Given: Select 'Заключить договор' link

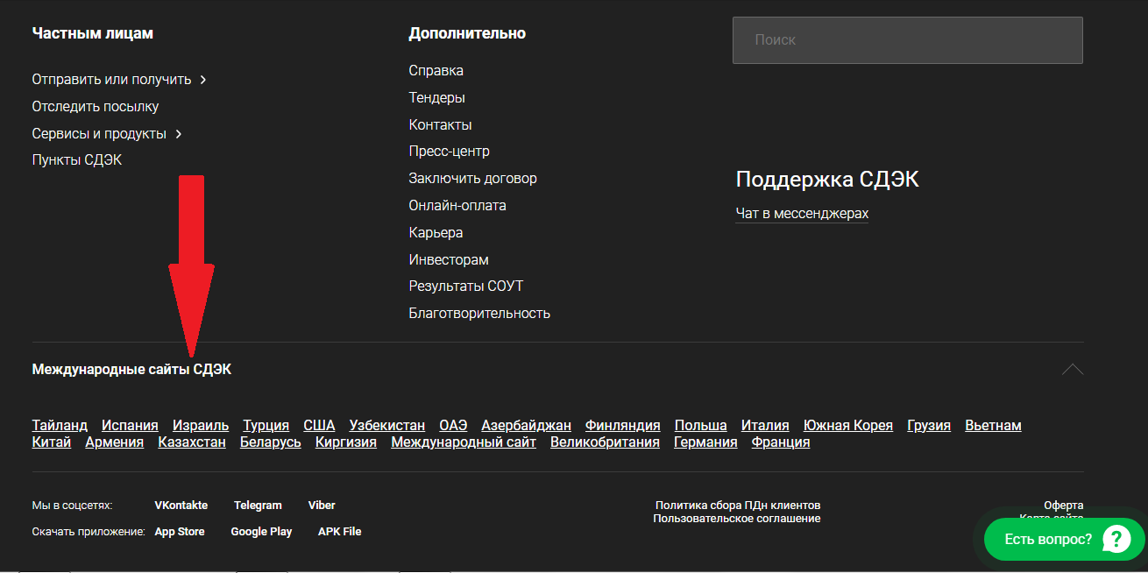Looking at the screenshot, I should click(472, 179).
